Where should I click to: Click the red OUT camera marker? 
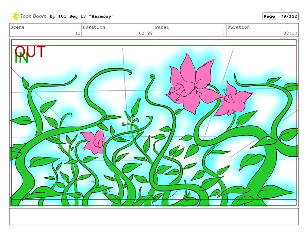[30, 51]
